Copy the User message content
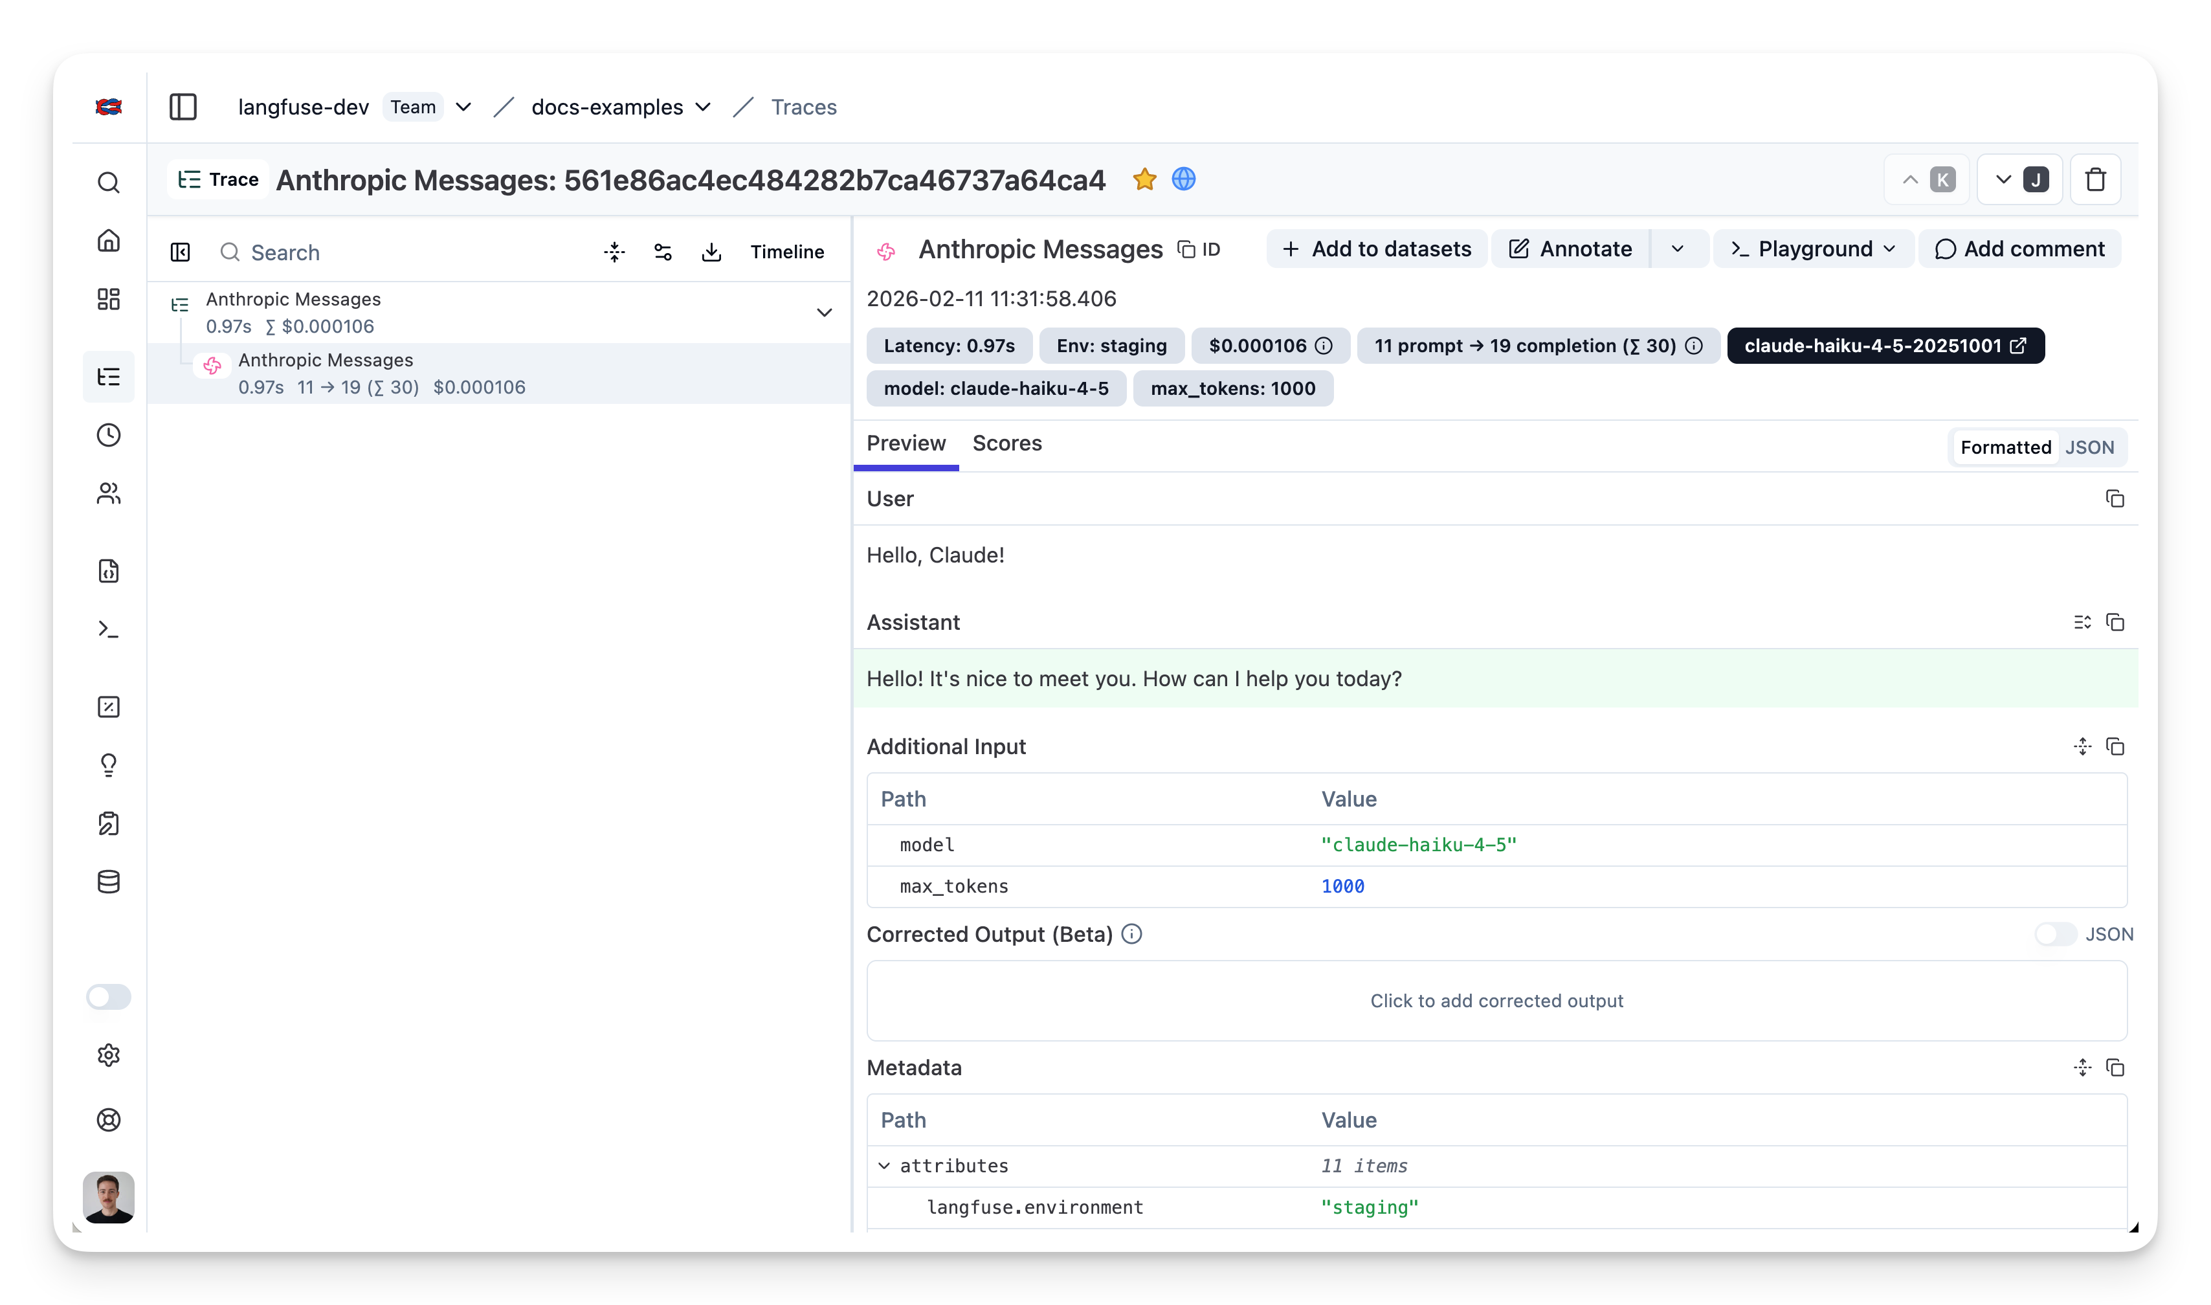 point(2115,498)
